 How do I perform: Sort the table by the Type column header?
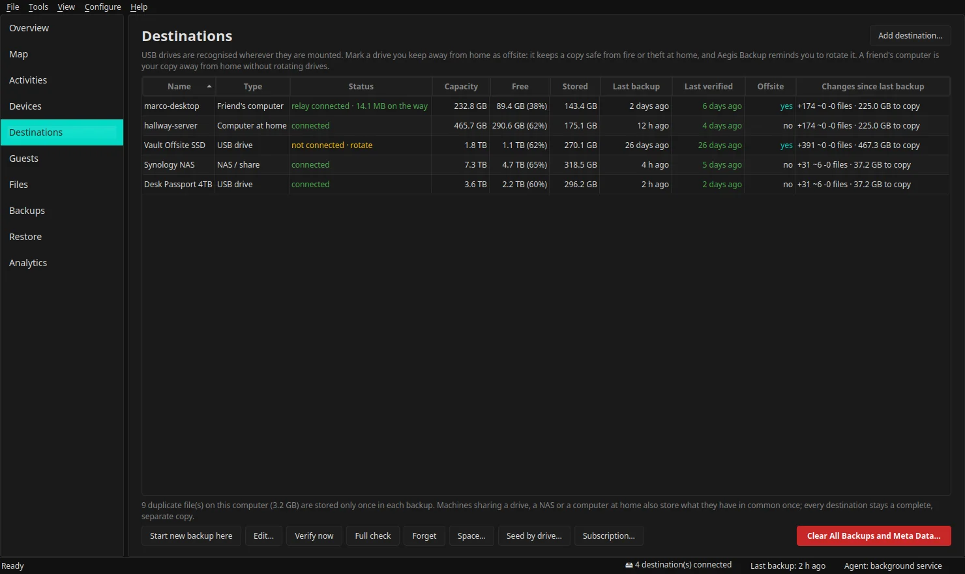(252, 86)
